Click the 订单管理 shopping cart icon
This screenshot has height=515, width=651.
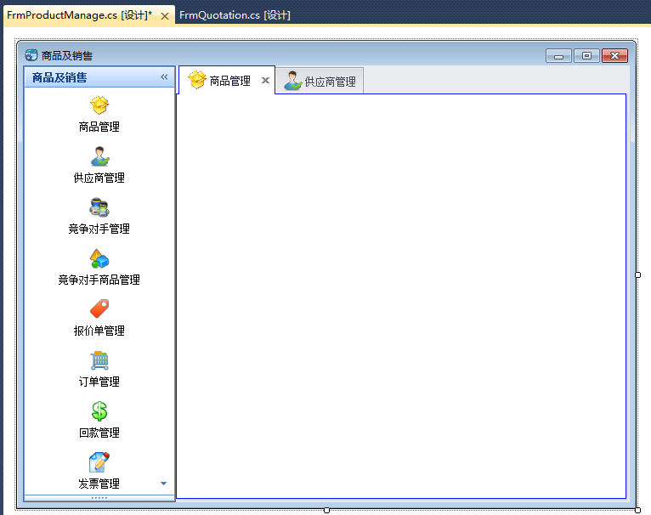[99, 360]
